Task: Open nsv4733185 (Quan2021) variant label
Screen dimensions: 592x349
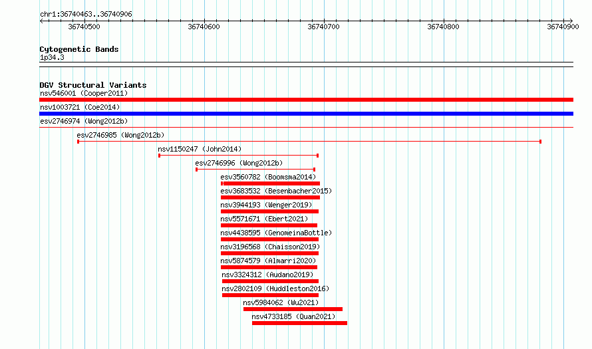Action: coord(293,316)
